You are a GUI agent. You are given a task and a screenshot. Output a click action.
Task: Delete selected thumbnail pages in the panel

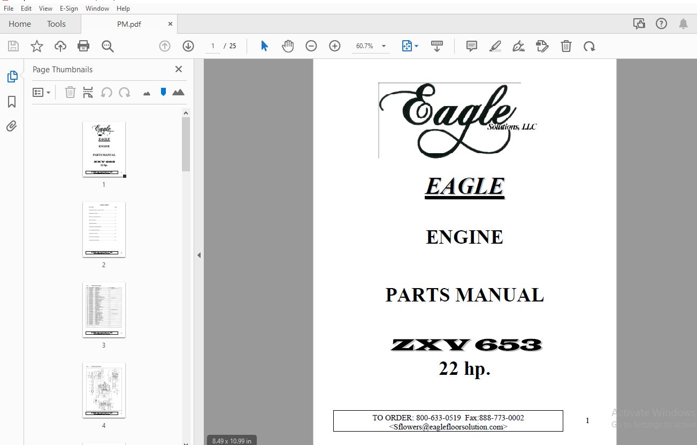(x=70, y=92)
